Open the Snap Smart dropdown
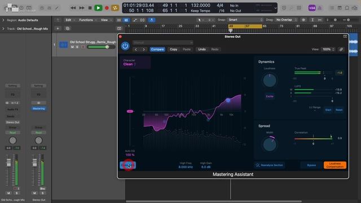 tap(245, 20)
